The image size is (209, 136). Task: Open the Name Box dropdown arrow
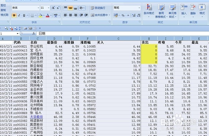(x=17, y=34)
